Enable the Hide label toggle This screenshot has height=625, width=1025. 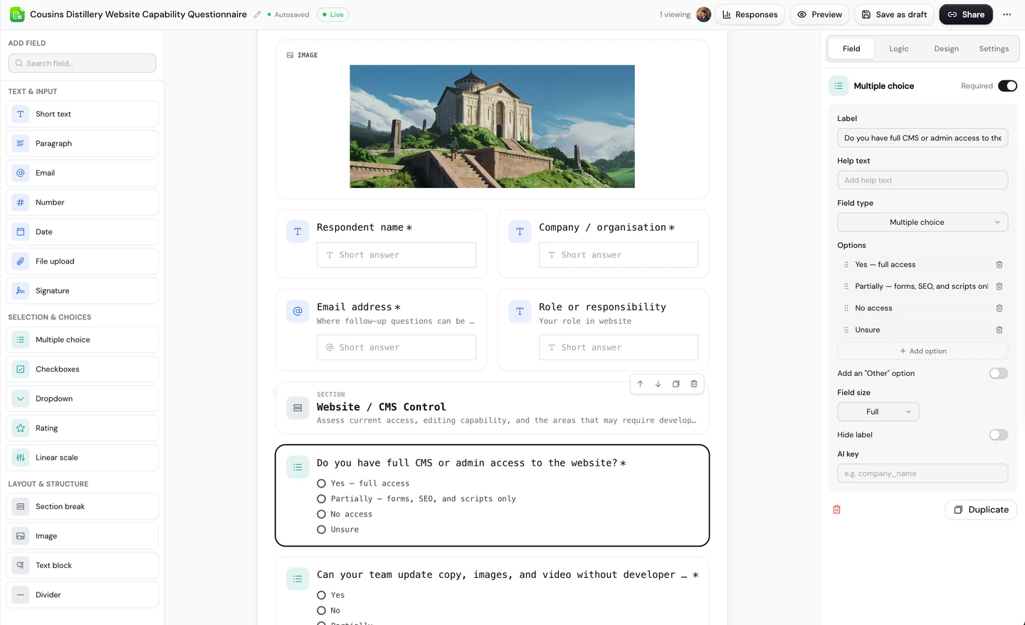point(999,435)
